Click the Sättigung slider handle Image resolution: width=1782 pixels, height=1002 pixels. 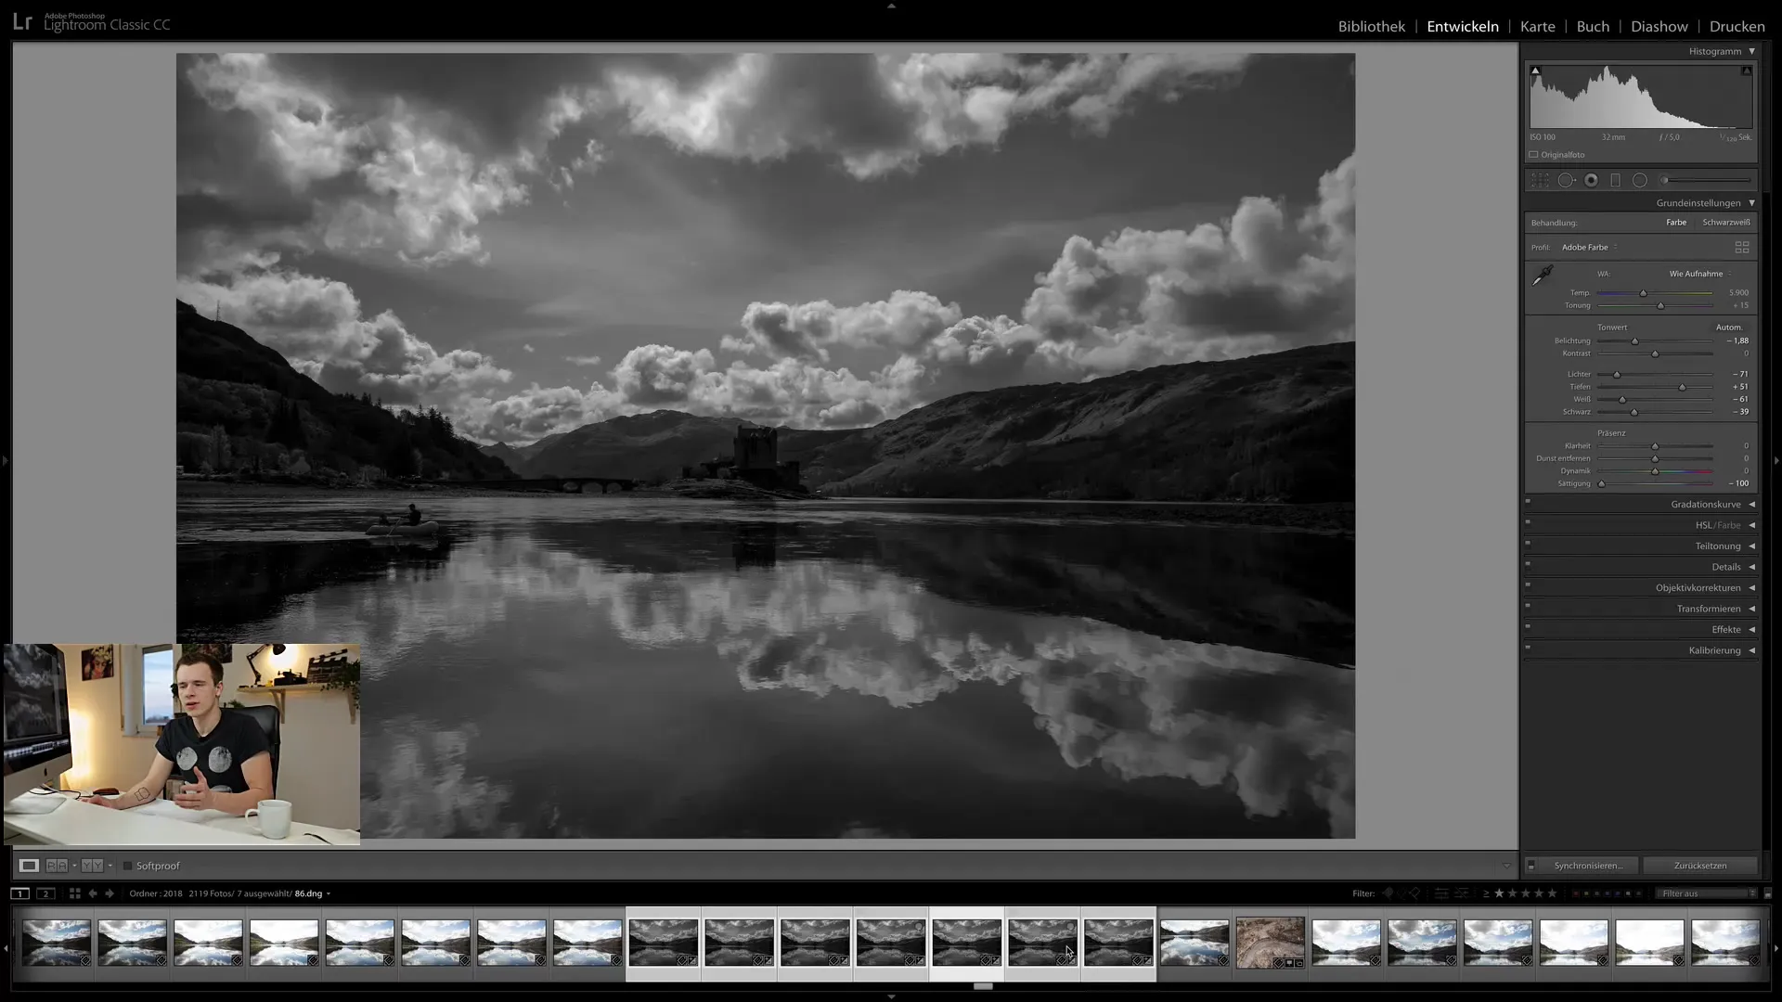click(1601, 483)
